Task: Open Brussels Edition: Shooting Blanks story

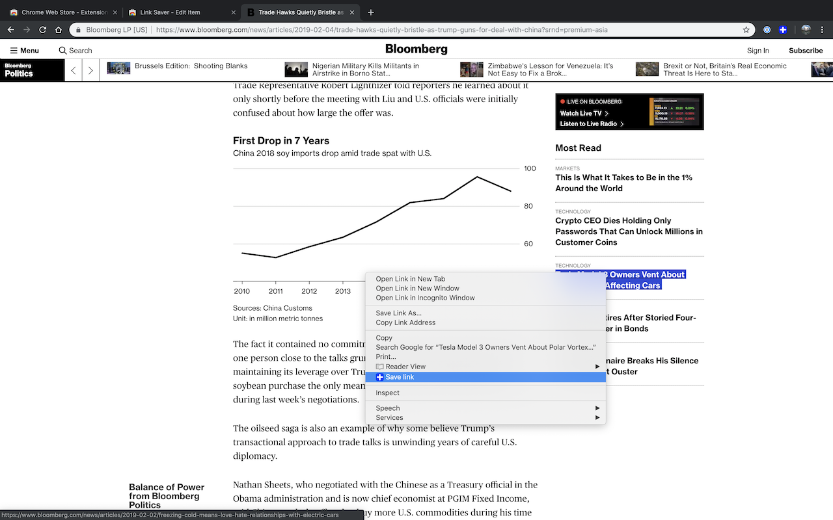Action: tap(191, 66)
